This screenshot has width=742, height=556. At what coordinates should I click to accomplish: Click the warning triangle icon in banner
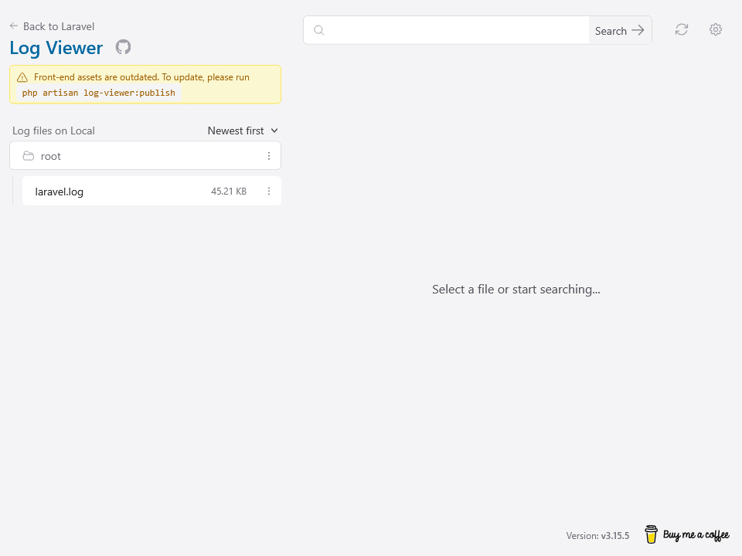[22, 77]
